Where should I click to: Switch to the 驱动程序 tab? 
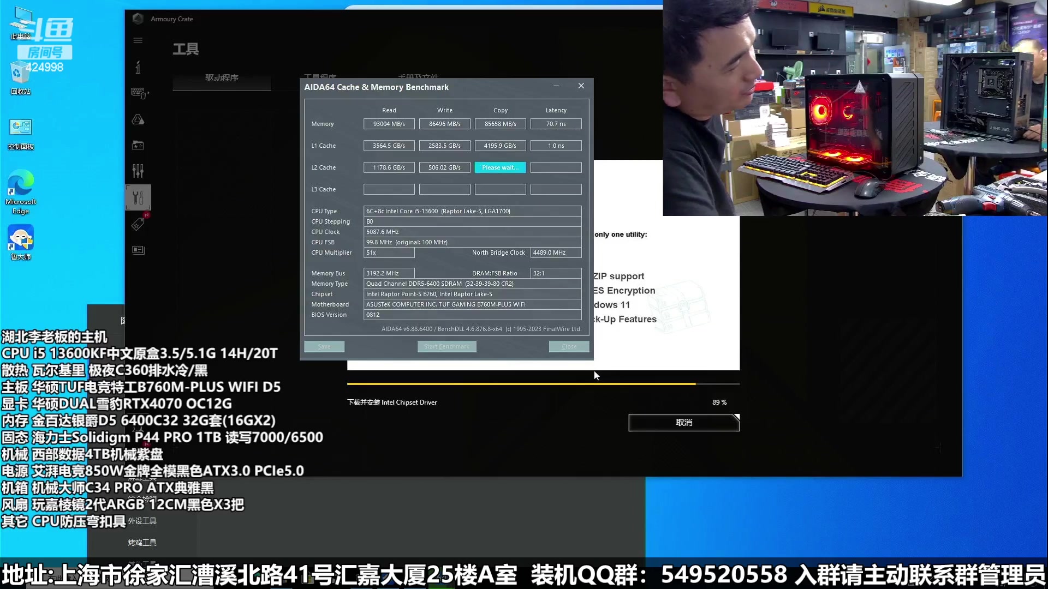pos(222,78)
